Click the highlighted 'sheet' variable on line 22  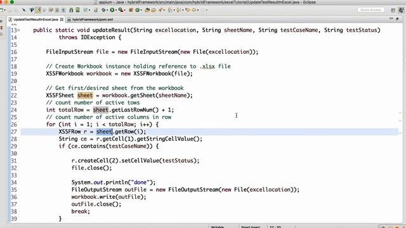point(85,96)
